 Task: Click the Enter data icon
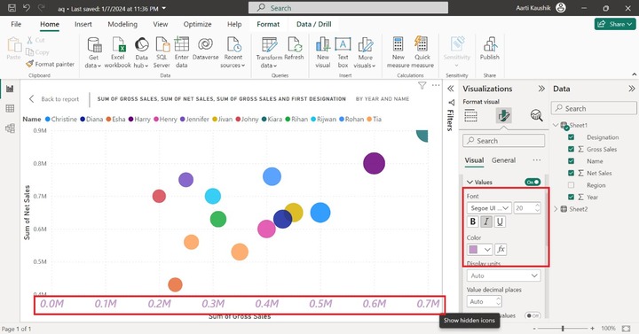(181, 53)
